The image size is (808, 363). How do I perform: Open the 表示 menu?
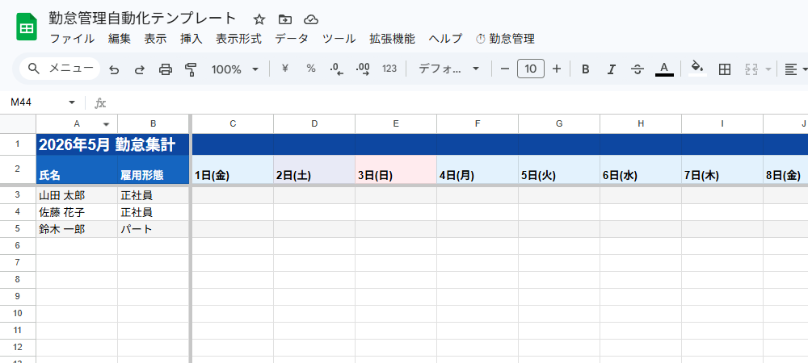point(155,39)
